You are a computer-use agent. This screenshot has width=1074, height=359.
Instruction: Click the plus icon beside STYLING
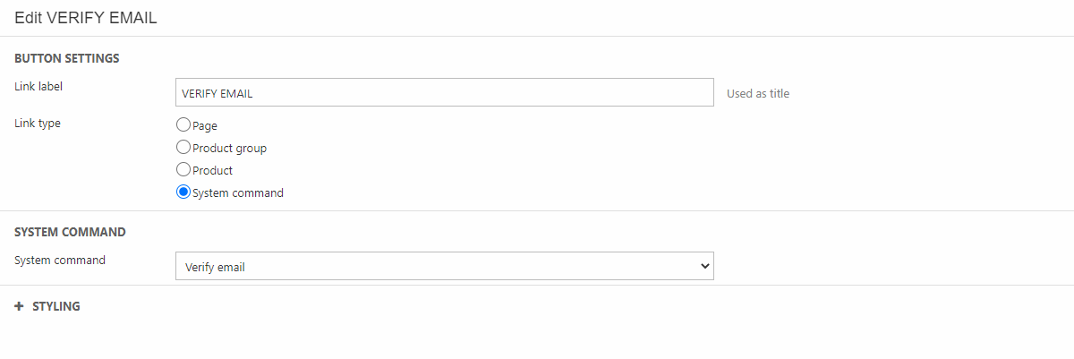[19, 306]
